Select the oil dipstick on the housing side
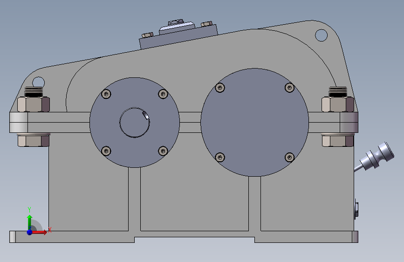 (x=374, y=157)
